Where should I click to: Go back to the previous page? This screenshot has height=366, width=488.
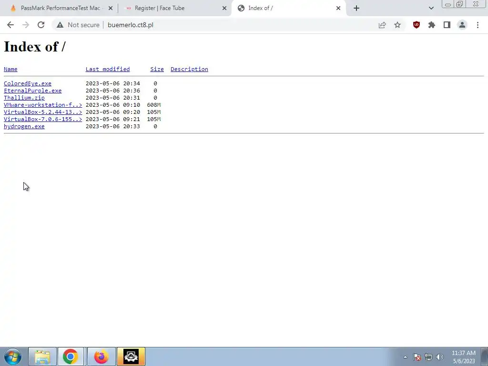coord(10,25)
